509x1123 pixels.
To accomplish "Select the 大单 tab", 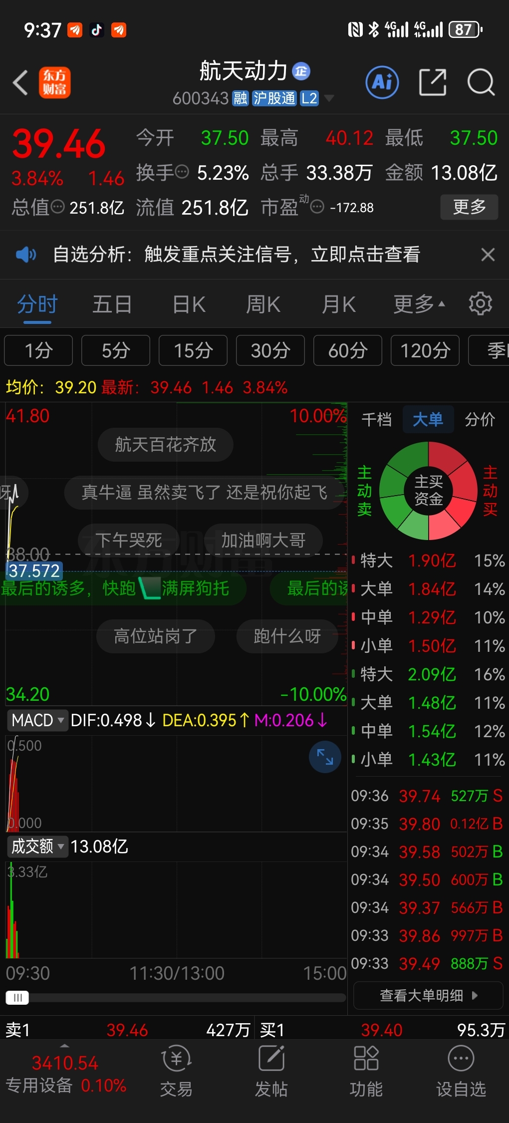I will pyautogui.click(x=428, y=419).
